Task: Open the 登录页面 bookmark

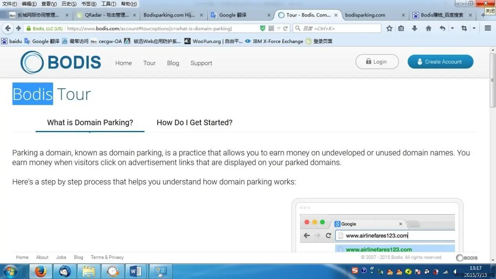Action: click(x=319, y=41)
